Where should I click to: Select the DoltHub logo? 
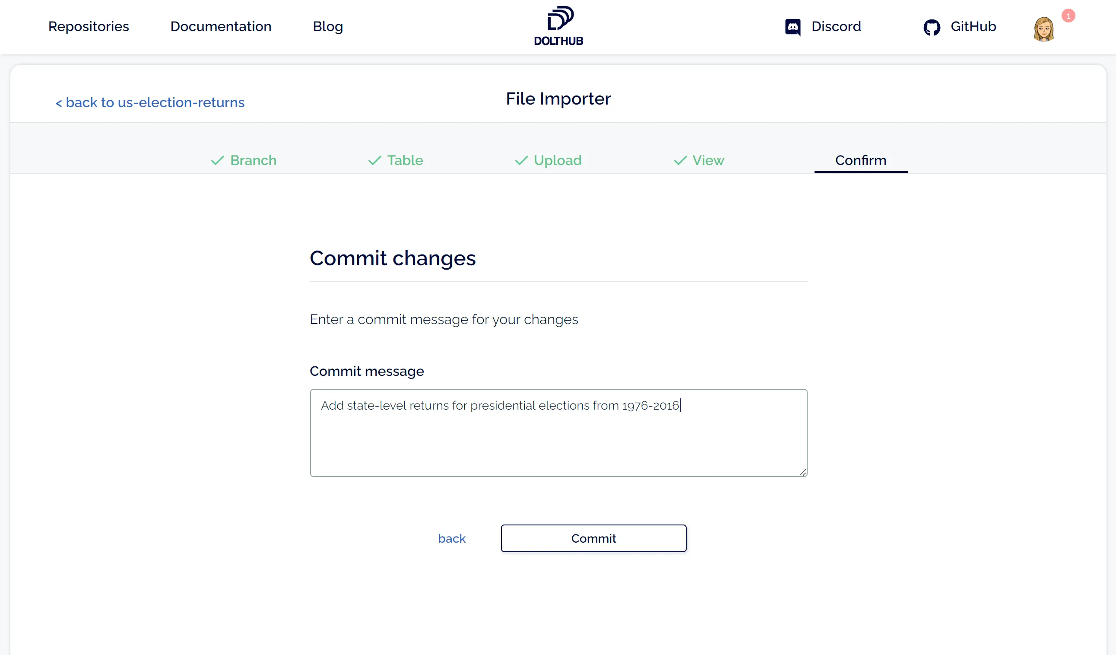click(x=558, y=25)
